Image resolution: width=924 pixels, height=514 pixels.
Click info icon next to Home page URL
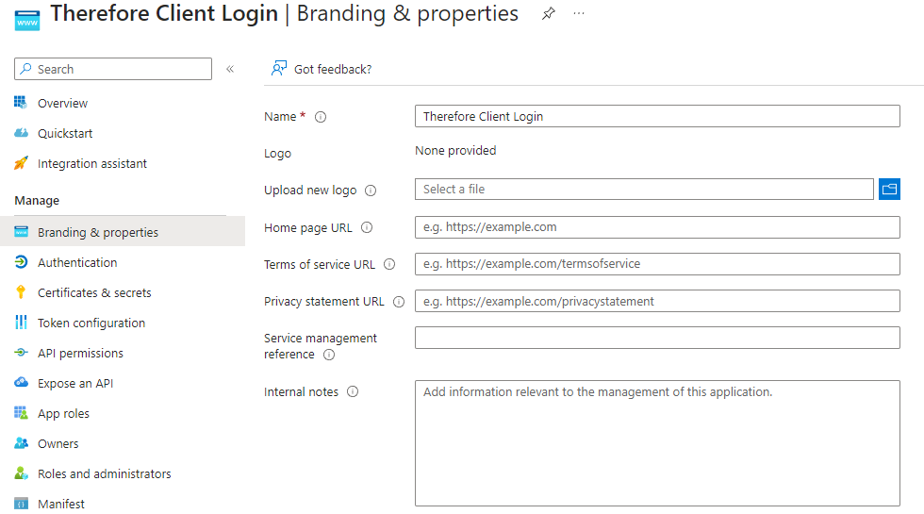[x=367, y=227]
